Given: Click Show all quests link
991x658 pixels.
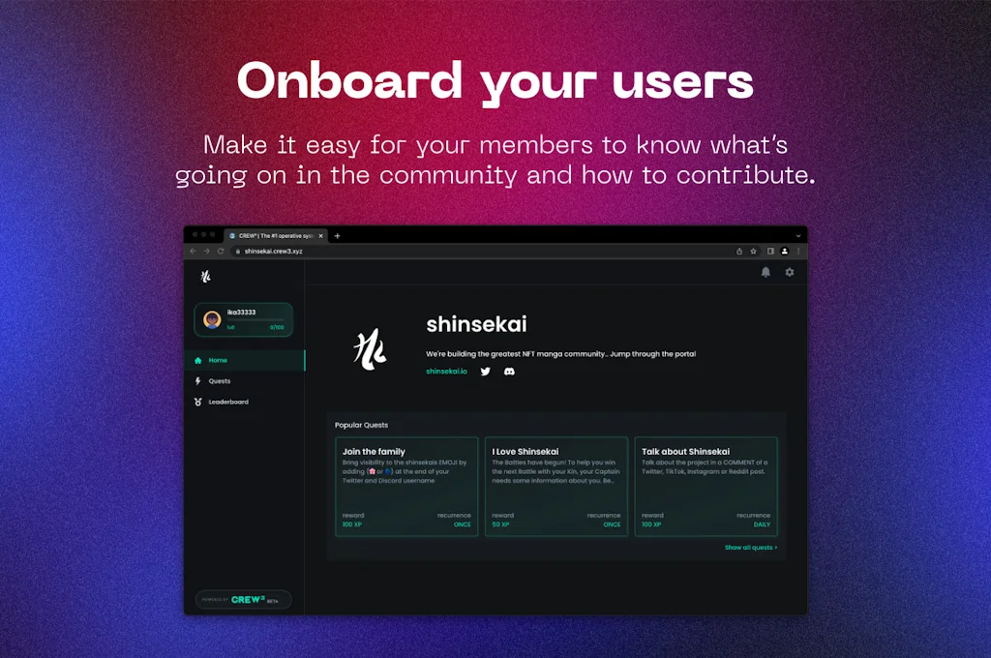Looking at the screenshot, I should [751, 548].
